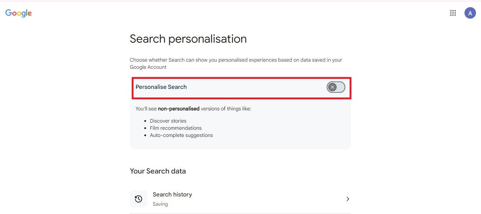Screen dimensions: 481x214
Task: Select the Discover stories list item
Action: tap(168, 121)
